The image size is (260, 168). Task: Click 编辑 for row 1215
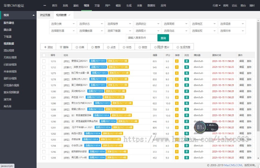[x=242, y=61]
